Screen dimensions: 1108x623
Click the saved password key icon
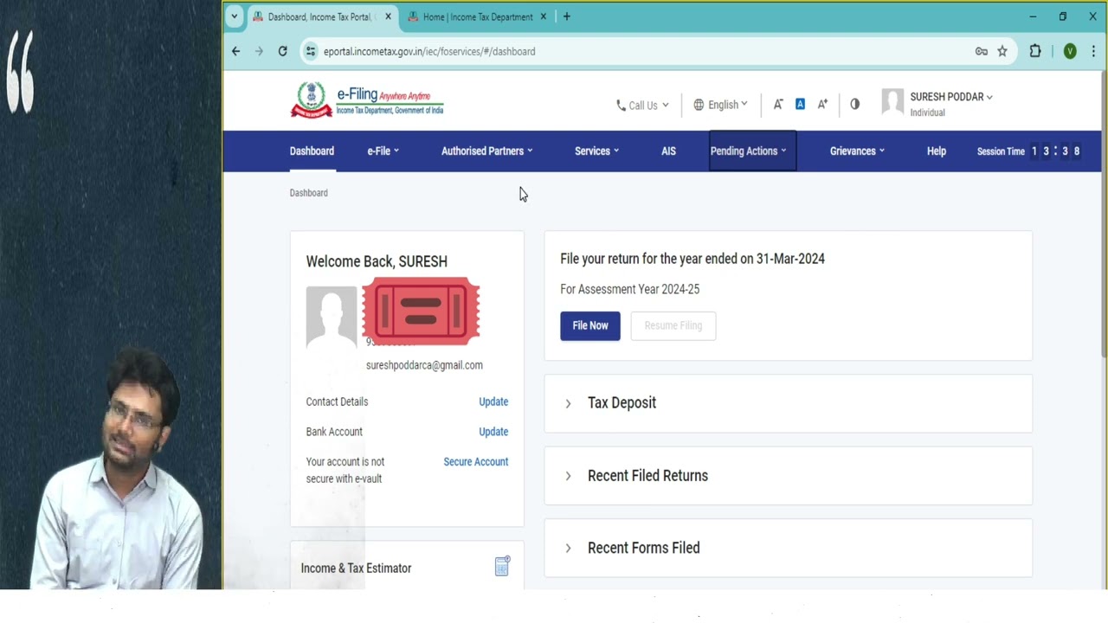[x=982, y=51]
